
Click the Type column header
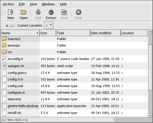[73, 33]
